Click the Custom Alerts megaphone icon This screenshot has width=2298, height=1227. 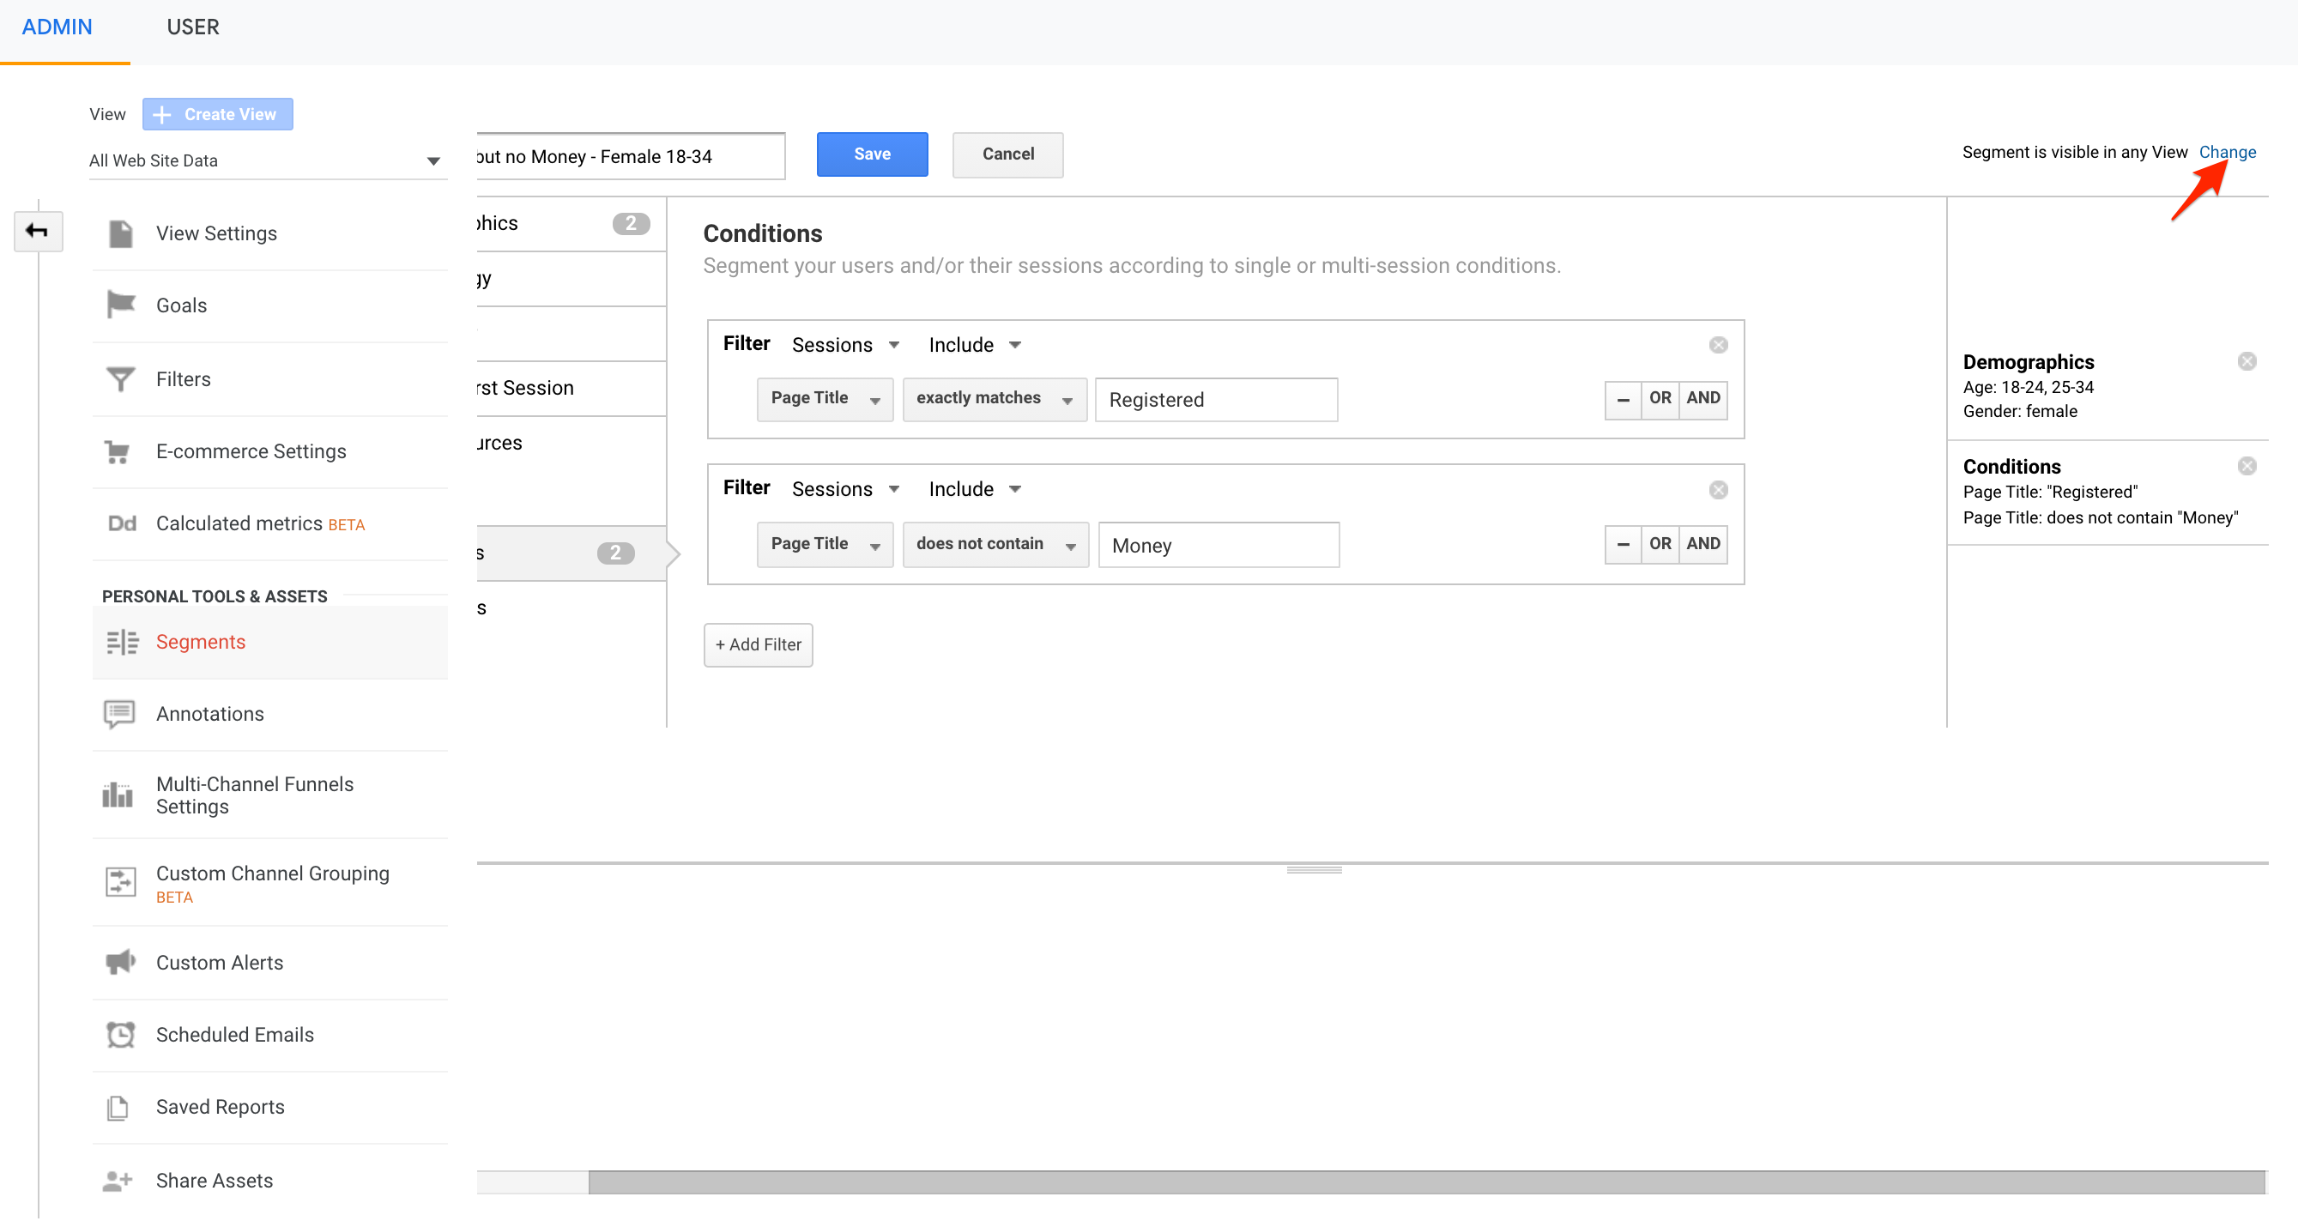click(x=120, y=962)
